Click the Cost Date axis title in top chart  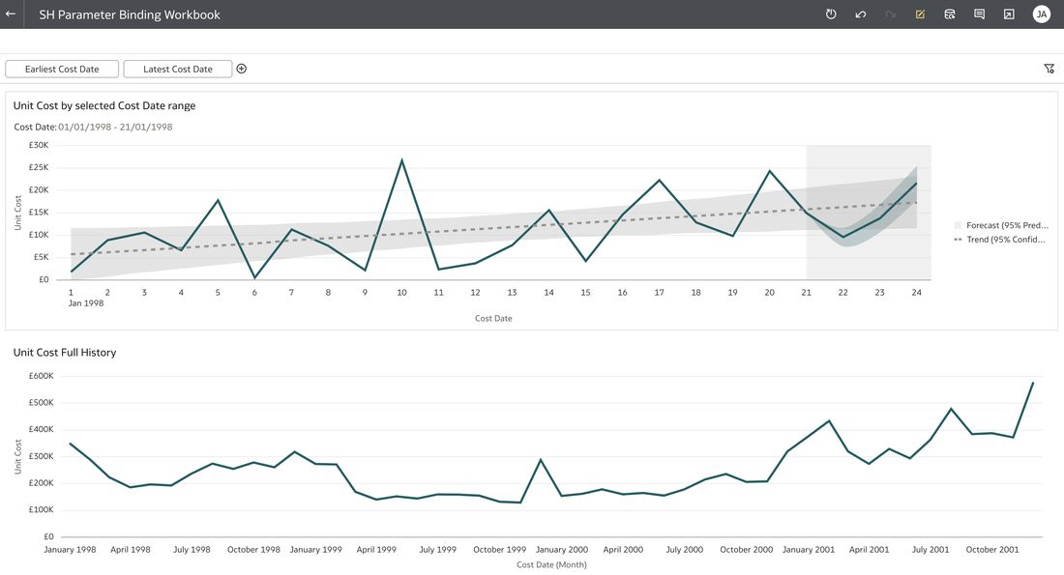(493, 318)
